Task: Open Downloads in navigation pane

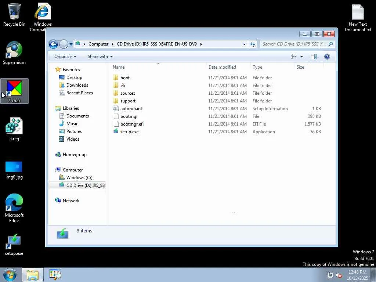Action: pos(77,85)
